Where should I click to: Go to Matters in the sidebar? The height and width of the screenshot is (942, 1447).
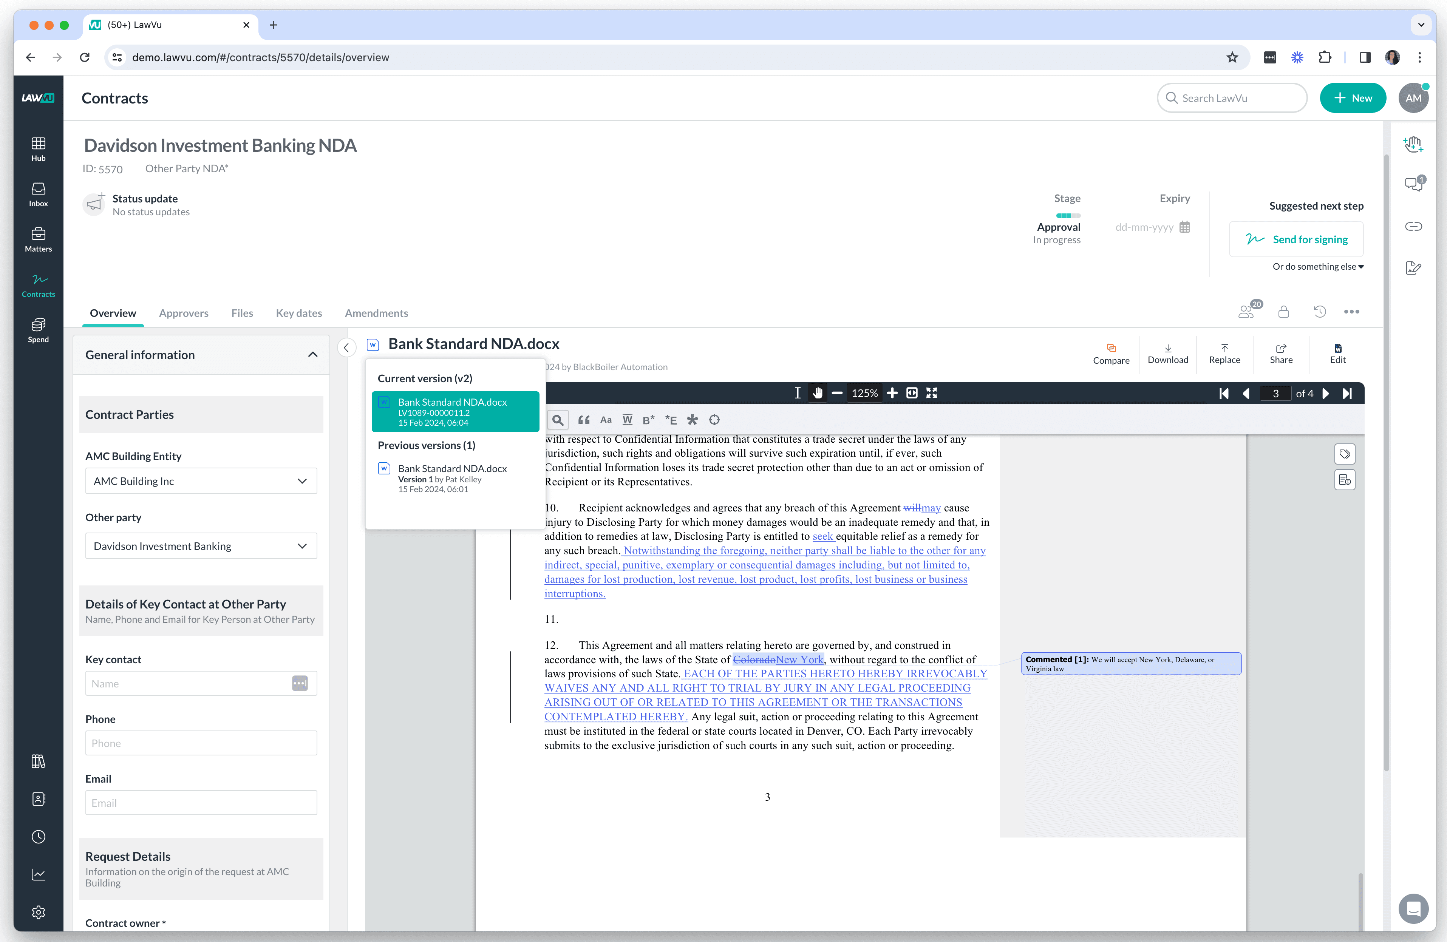click(x=38, y=240)
